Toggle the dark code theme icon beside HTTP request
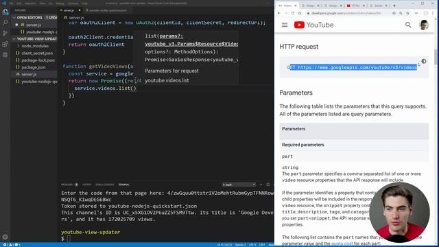439x247 pixels. [x=424, y=61]
